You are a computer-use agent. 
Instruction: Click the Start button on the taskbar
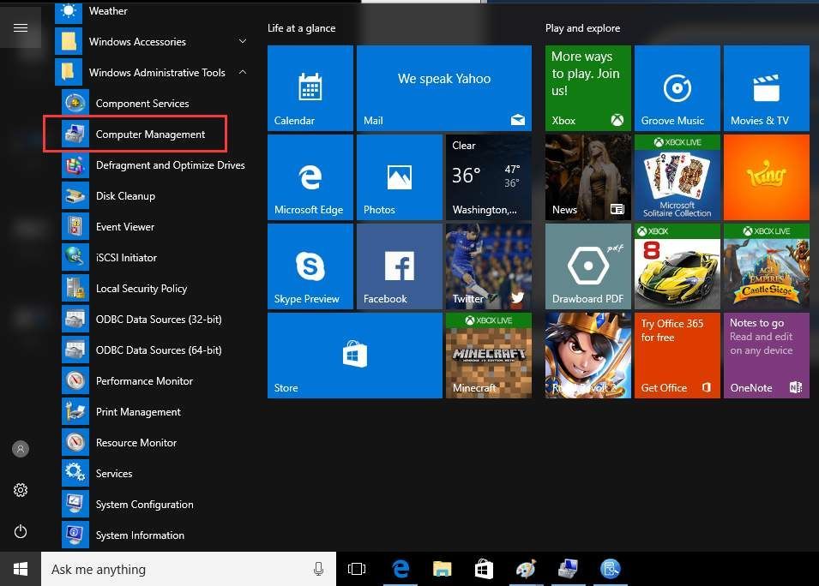point(21,569)
